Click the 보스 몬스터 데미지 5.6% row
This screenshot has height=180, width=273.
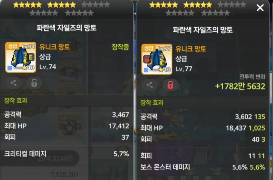[x=203, y=167]
